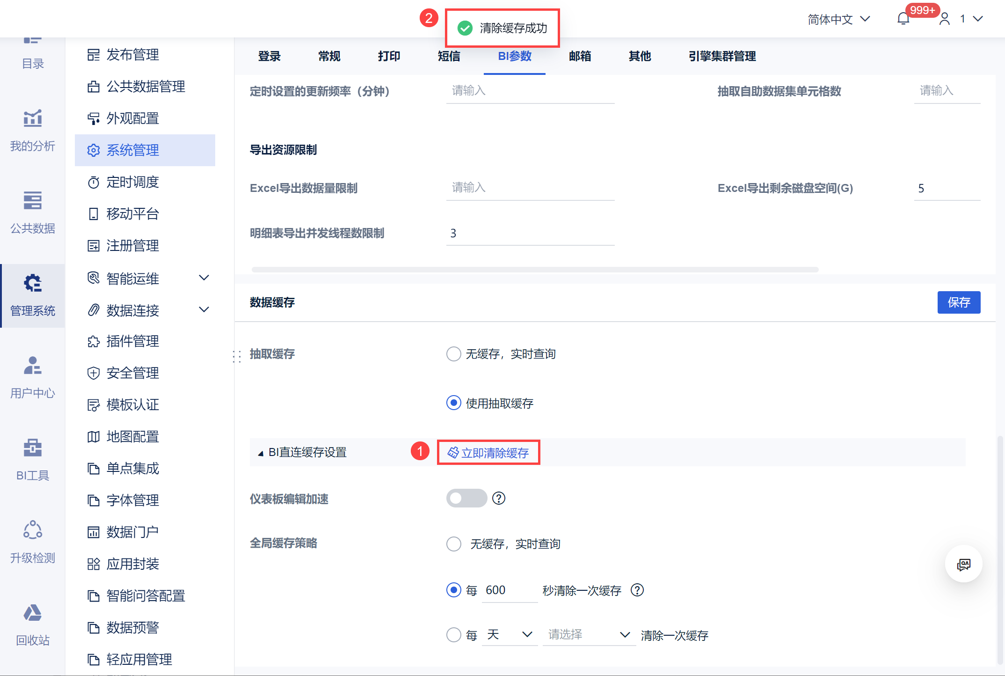The image size is (1005, 676).
Task: Switch to the 邮箱 tab
Action: tap(580, 56)
